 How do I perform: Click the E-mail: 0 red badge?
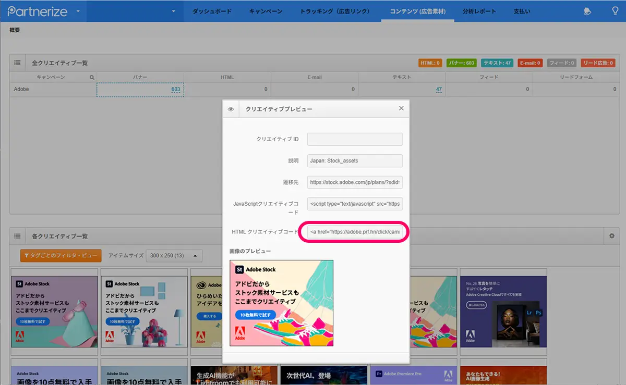(x=531, y=63)
